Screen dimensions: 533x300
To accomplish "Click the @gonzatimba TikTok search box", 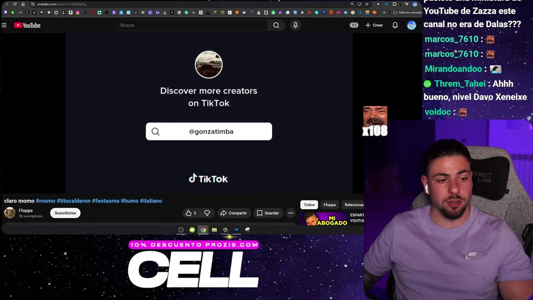I will (x=209, y=131).
